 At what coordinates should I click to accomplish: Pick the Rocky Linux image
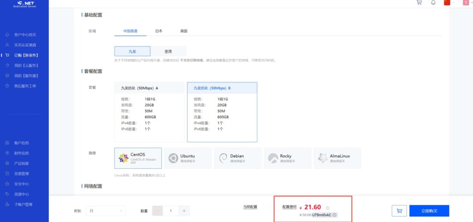[287, 158]
